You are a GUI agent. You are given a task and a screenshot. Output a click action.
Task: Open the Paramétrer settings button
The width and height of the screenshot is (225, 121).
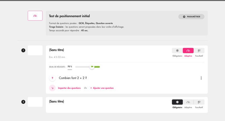(x=191, y=16)
